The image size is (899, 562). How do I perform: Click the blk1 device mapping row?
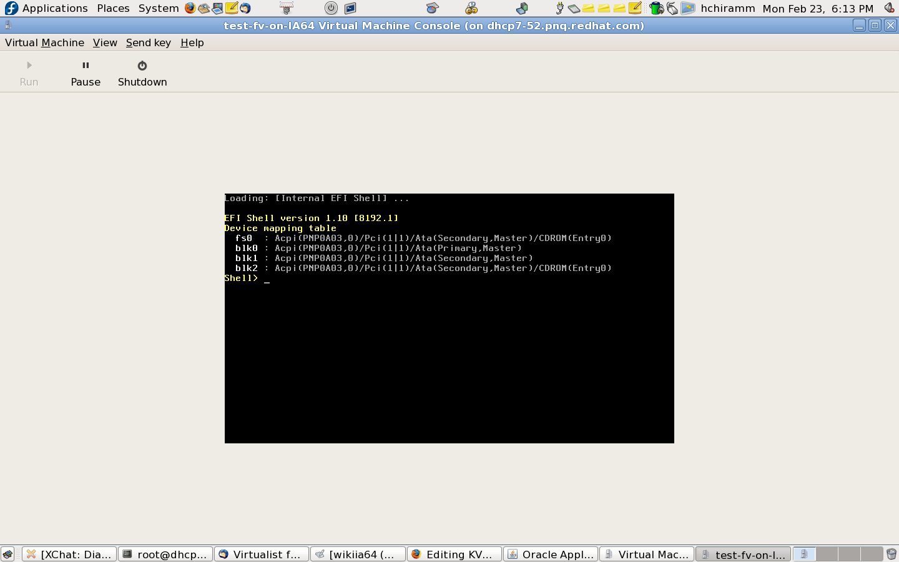(x=384, y=258)
